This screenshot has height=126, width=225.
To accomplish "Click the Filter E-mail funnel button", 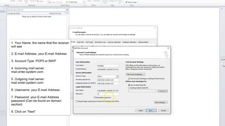I will click(131, 2).
